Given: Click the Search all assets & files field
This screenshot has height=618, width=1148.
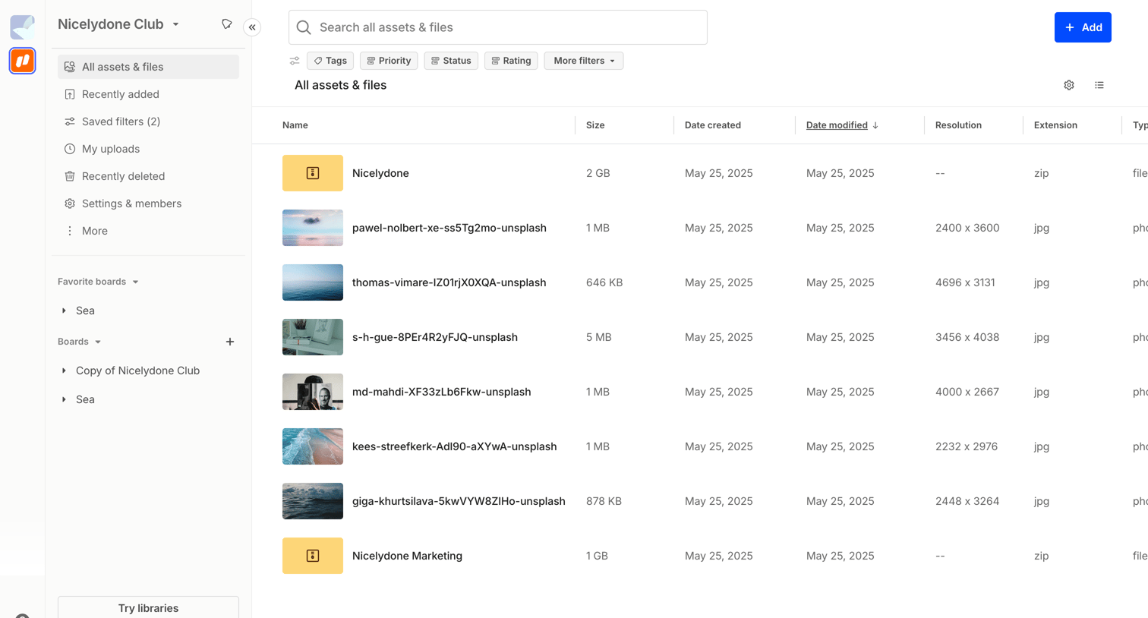Looking at the screenshot, I should (x=498, y=27).
